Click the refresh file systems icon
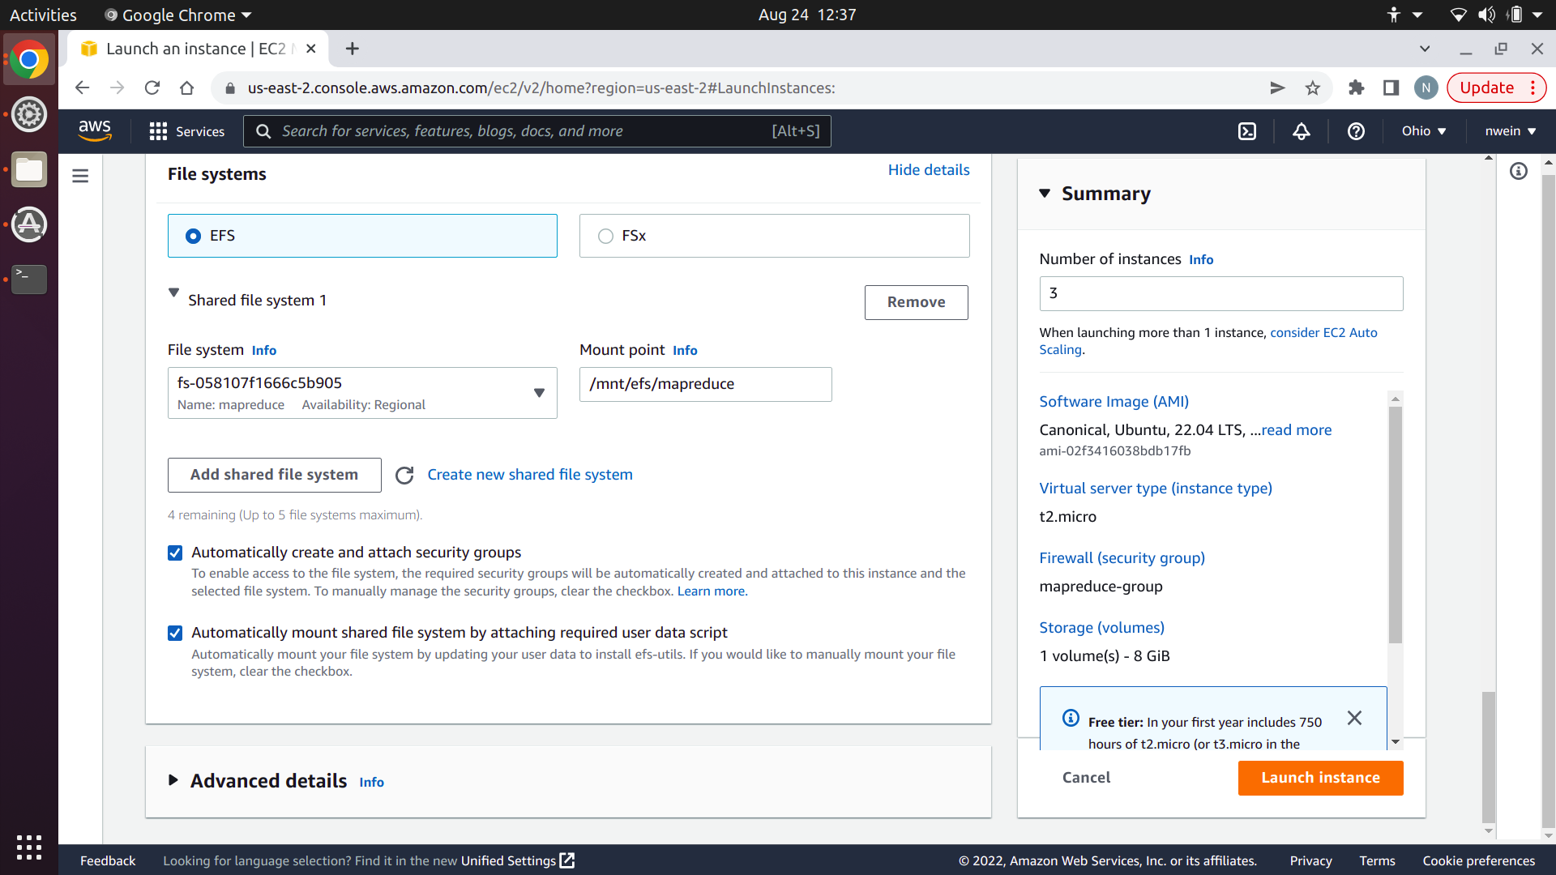This screenshot has height=875, width=1556. pos(404,476)
